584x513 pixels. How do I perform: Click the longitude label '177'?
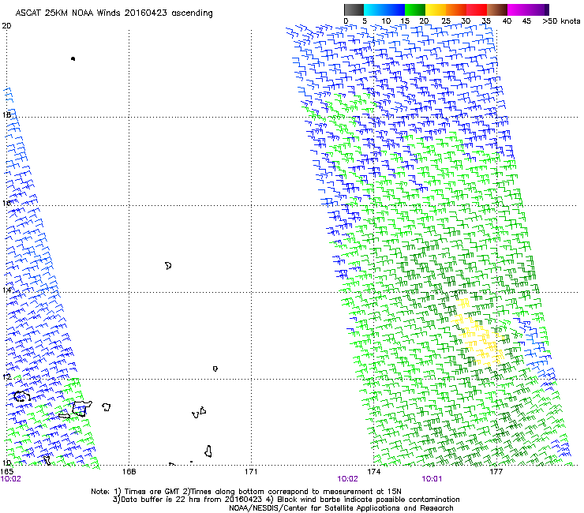tap(496, 472)
